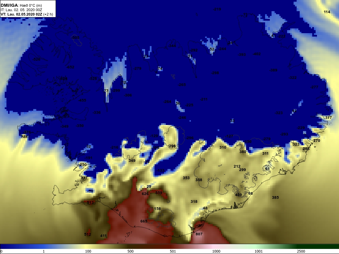Click the 77 value
The height and width of the screenshot is (254, 339).
pos(106,91)
